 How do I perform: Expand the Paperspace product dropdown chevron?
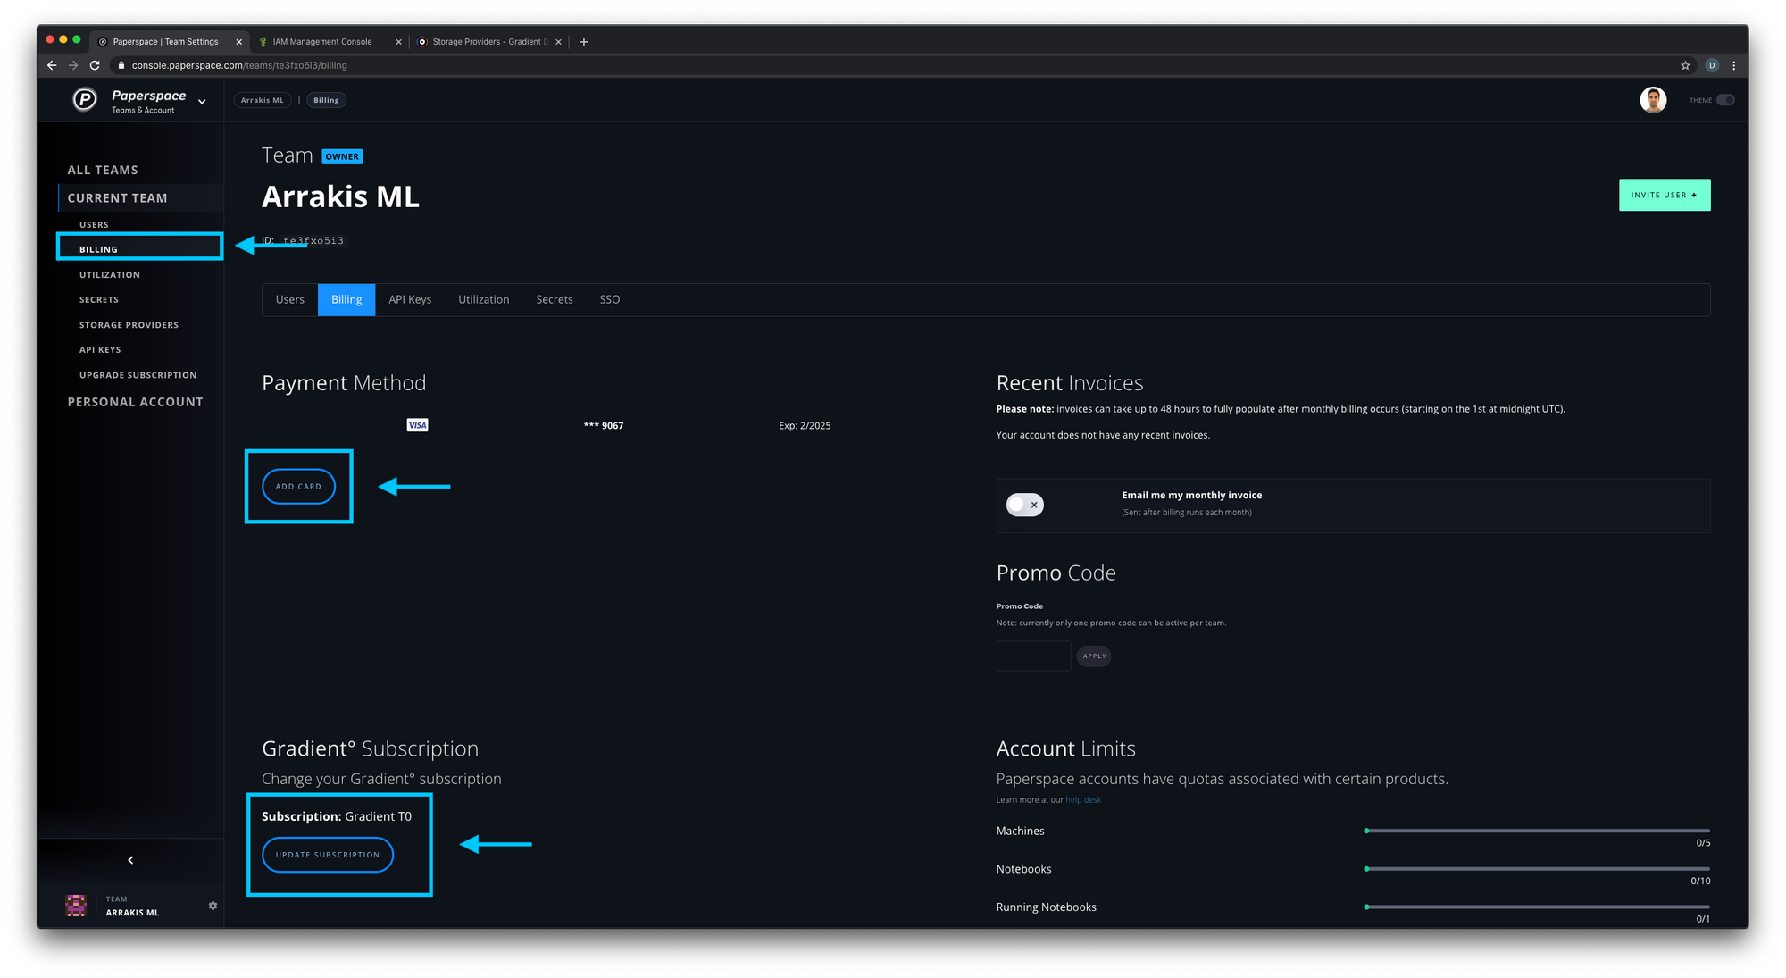202,102
